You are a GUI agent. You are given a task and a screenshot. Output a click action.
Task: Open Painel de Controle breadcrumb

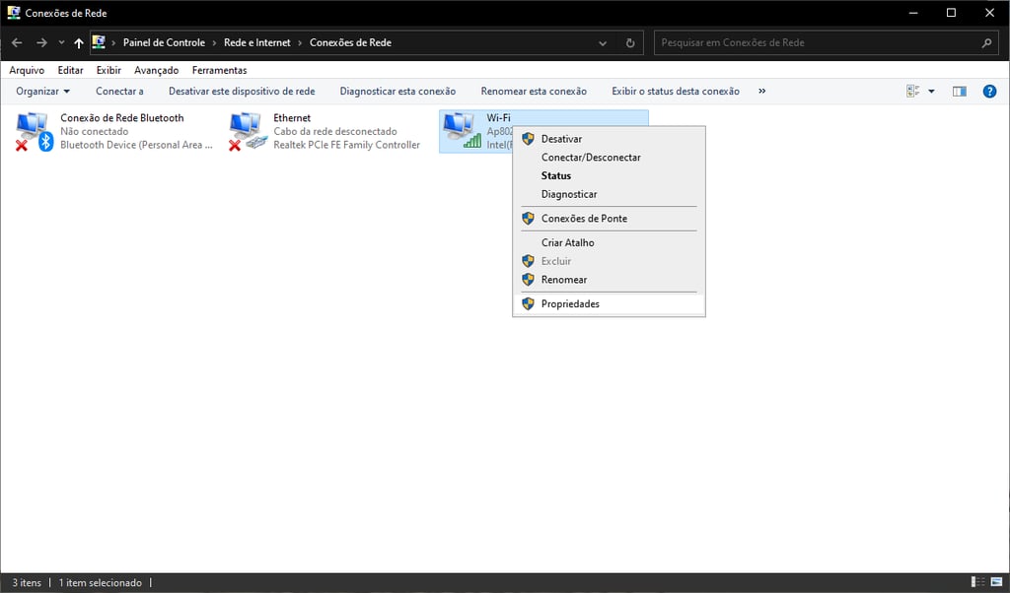click(x=165, y=42)
